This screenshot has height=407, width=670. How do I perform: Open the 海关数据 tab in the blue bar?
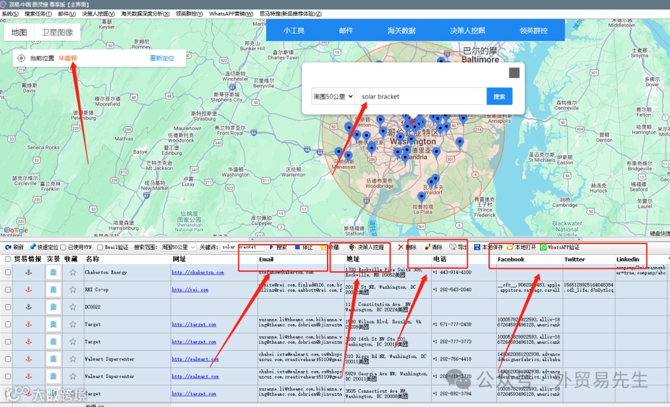[401, 30]
